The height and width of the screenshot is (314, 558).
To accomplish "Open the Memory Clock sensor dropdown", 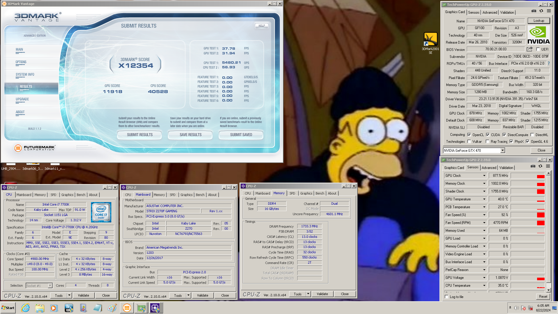I will point(484,183).
